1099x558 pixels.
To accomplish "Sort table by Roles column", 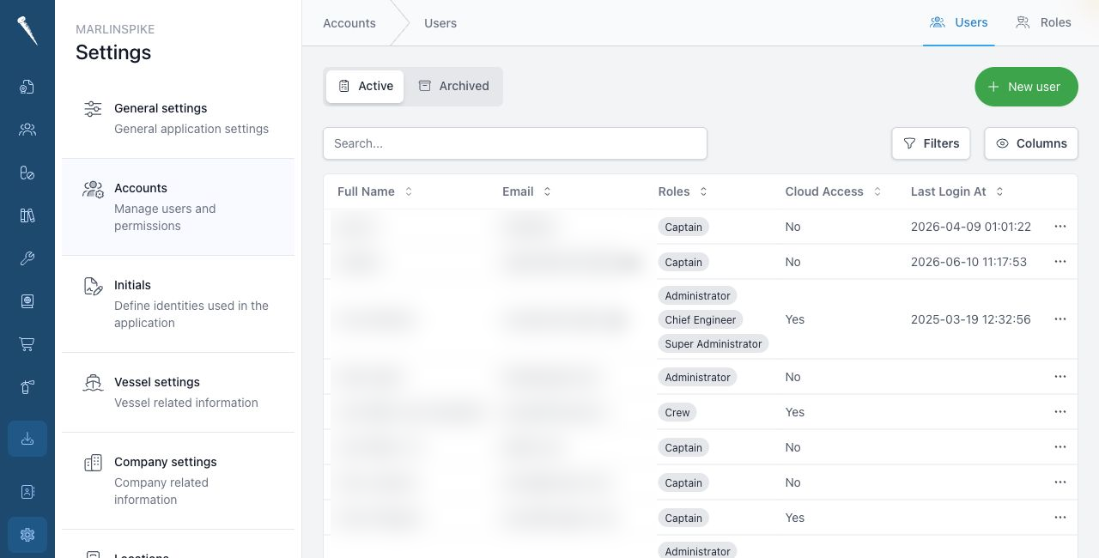I will click(x=683, y=191).
